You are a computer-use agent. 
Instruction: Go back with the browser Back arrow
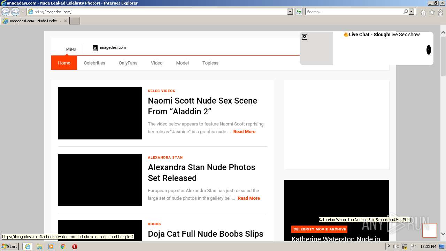[x=5, y=12]
